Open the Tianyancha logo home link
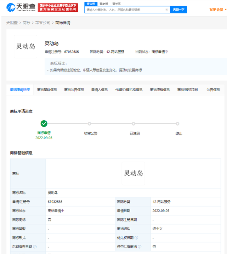The width and height of the screenshot is (227, 254). (21, 7)
